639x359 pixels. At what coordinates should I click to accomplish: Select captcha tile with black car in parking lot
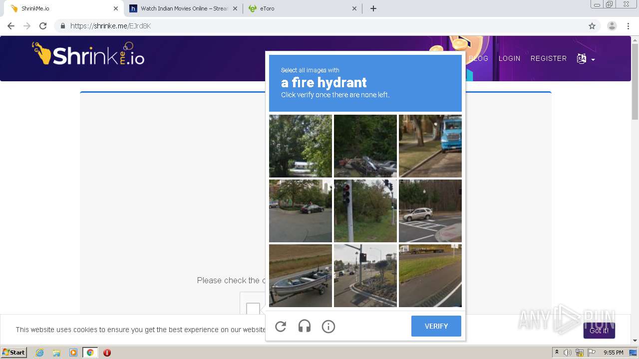[x=301, y=211]
